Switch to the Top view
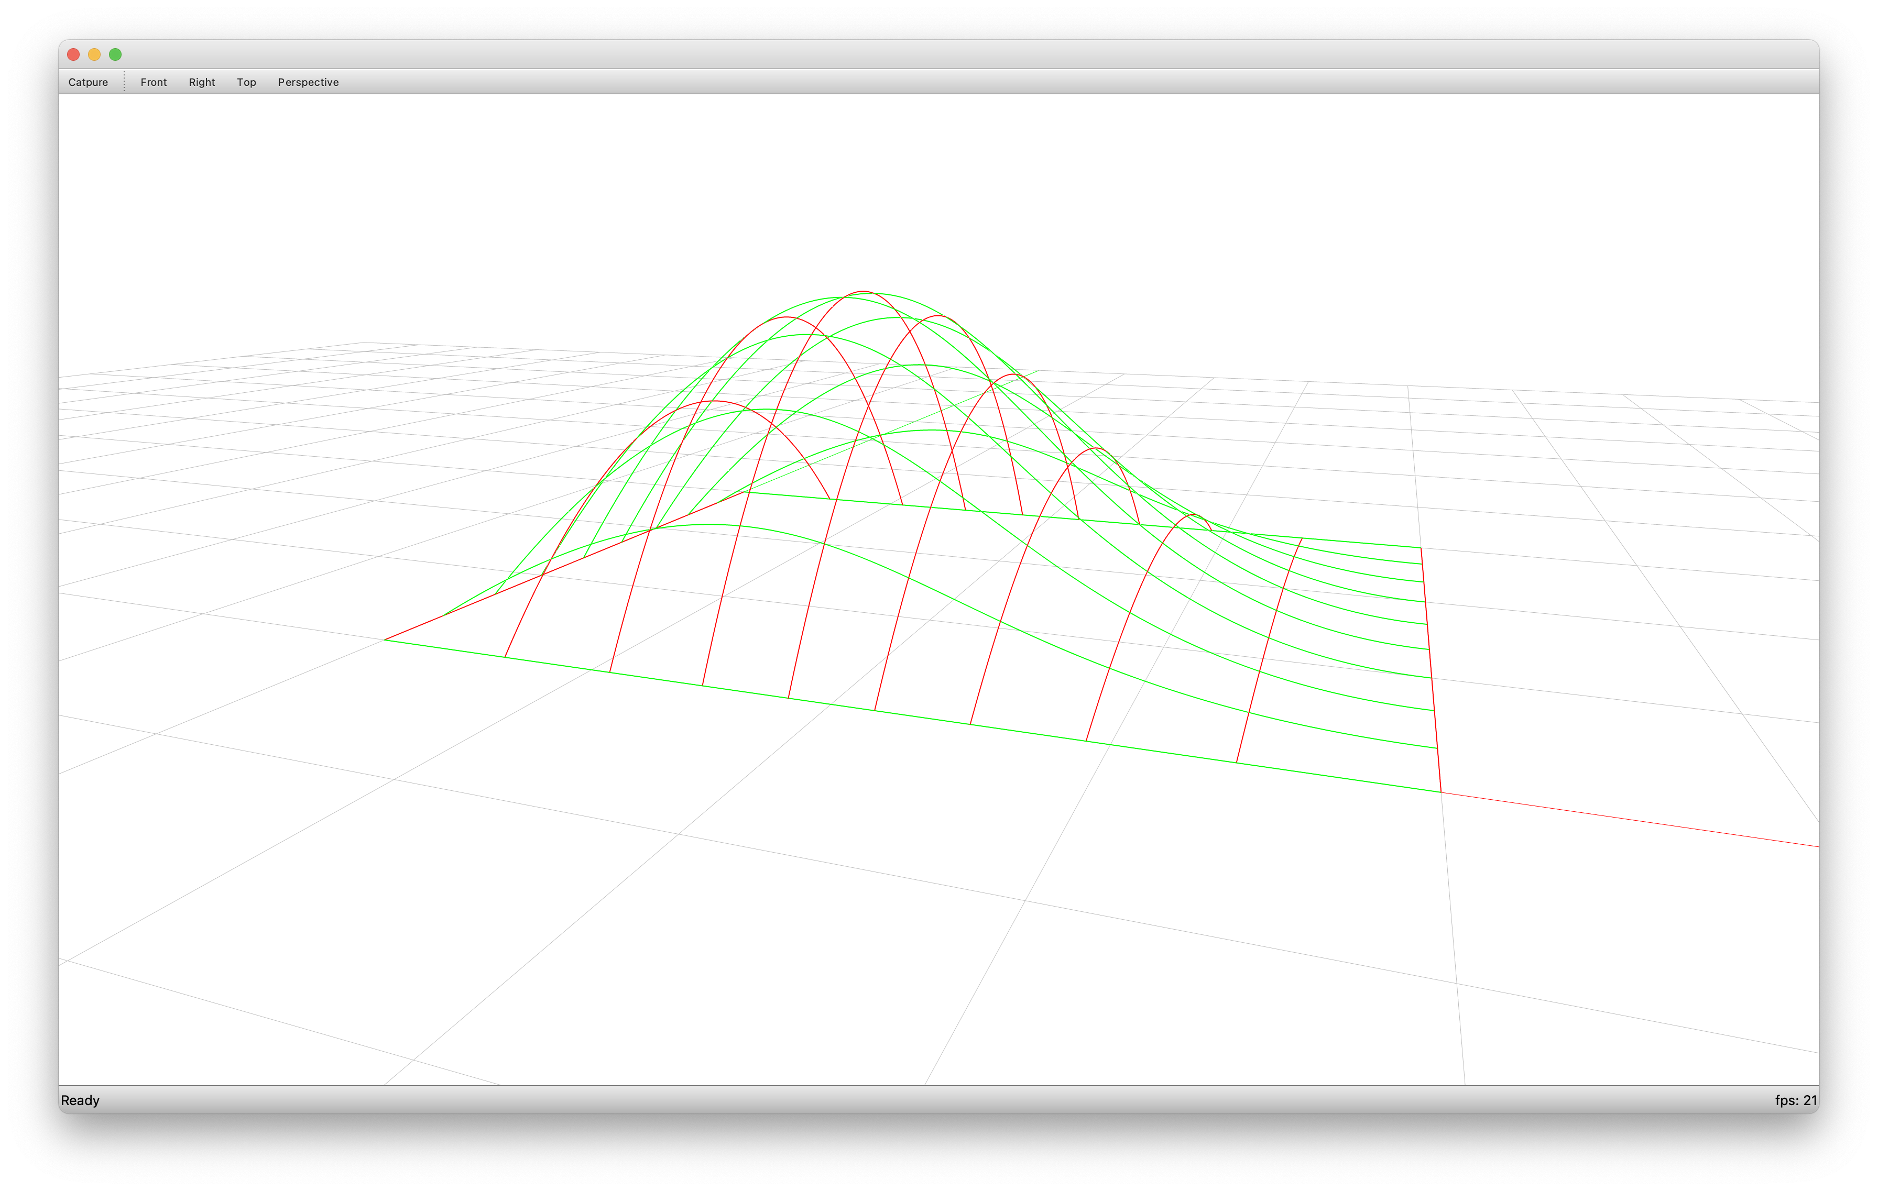The width and height of the screenshot is (1878, 1191). tap(246, 82)
